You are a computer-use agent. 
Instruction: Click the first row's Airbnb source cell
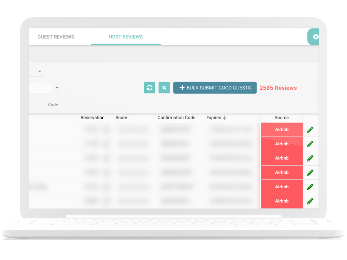coord(282,130)
